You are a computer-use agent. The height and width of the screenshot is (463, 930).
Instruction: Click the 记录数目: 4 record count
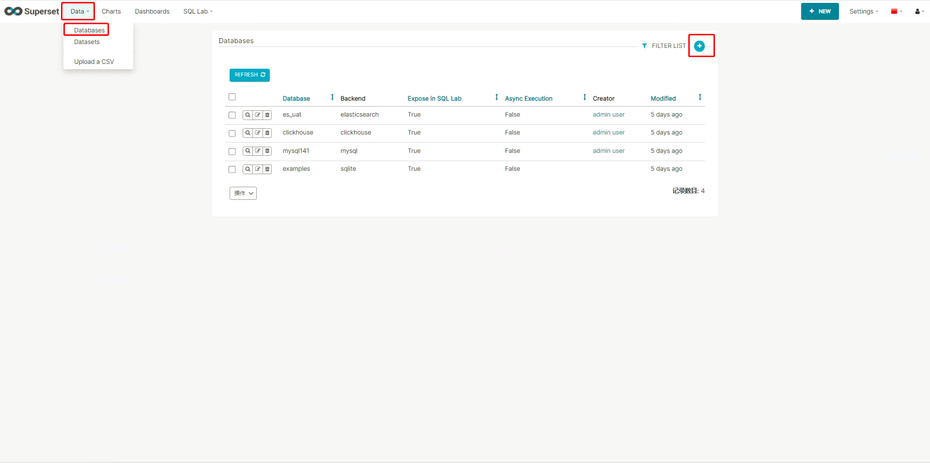pyautogui.click(x=688, y=191)
